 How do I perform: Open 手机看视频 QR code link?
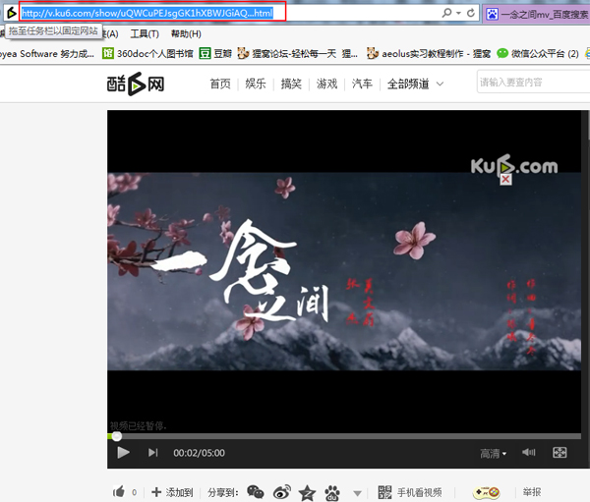(x=410, y=492)
